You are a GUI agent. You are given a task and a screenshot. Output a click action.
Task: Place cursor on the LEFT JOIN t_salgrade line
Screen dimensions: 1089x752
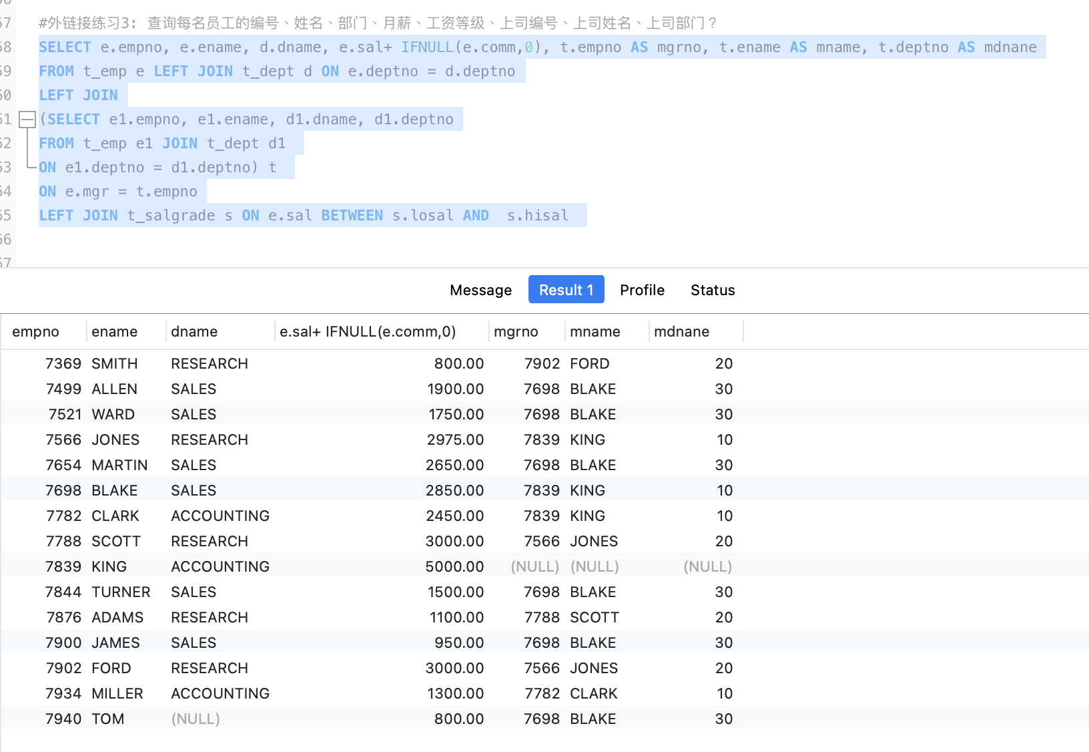pos(304,216)
